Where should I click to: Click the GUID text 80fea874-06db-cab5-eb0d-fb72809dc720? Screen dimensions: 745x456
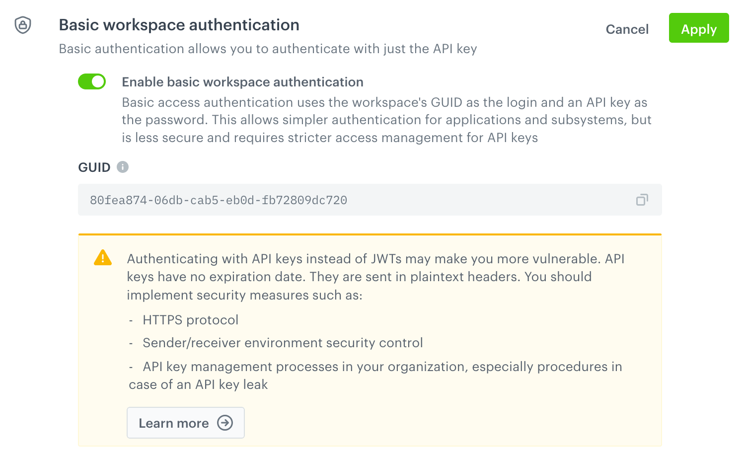pyautogui.click(x=218, y=200)
